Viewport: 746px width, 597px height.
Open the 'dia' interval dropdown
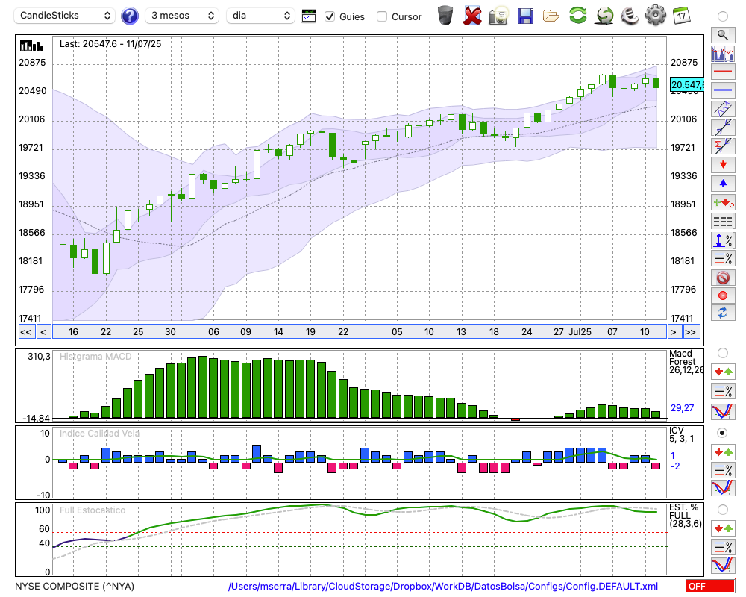(x=260, y=16)
